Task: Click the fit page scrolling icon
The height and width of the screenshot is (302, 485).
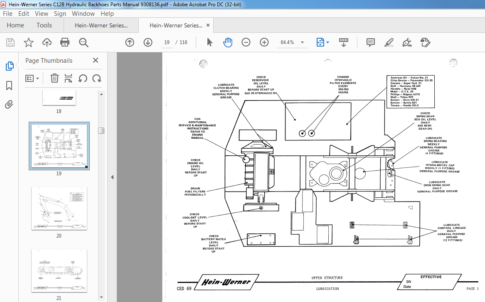Action: (x=320, y=42)
